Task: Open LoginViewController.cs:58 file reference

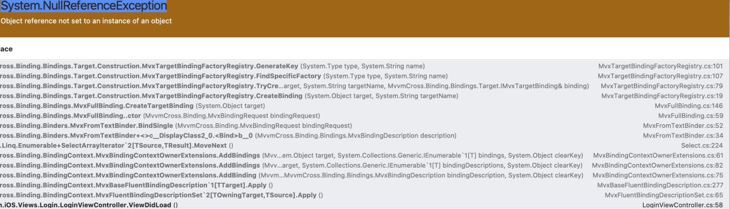Action: (683, 204)
